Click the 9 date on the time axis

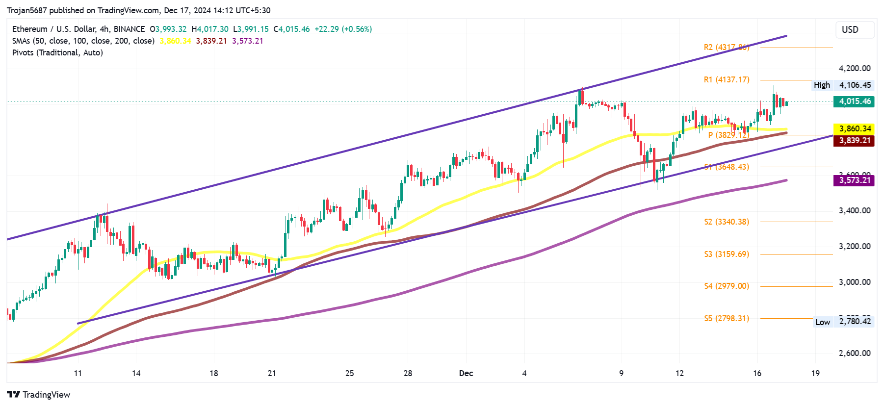(x=621, y=373)
